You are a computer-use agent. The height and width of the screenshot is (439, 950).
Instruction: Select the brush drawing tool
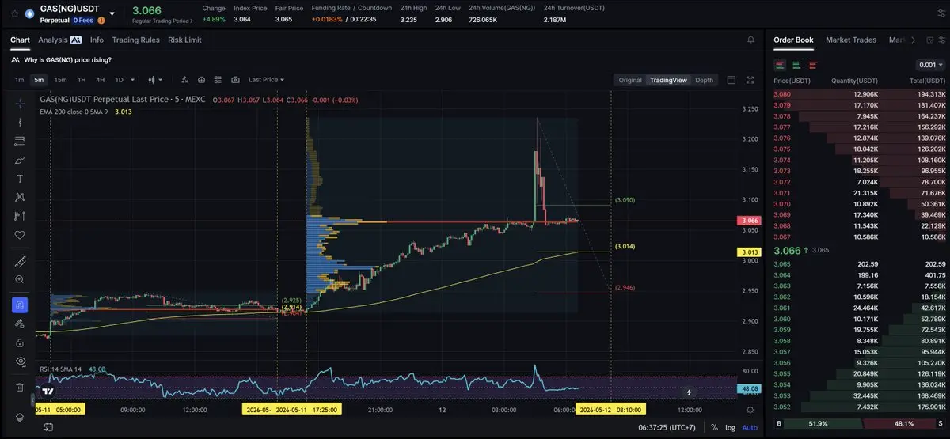20,160
